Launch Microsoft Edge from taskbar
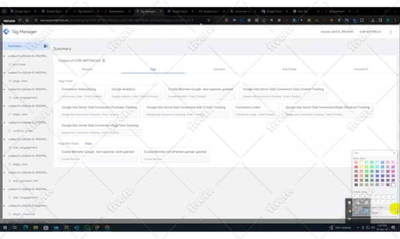 (x=25, y=227)
